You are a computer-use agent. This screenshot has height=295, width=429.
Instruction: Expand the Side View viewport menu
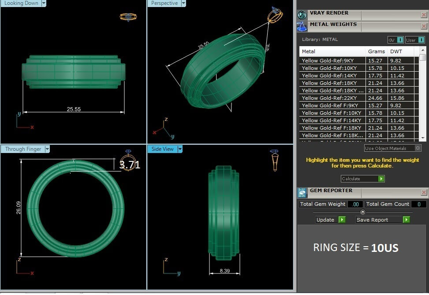point(179,149)
